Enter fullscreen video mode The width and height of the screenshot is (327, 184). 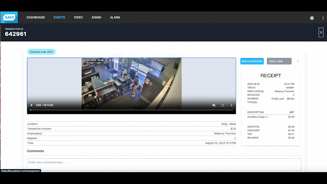tap(223, 105)
